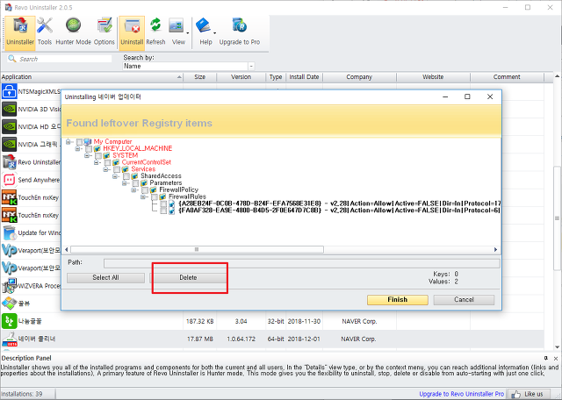Collapse the FirewallRules tree node
Image resolution: width=562 pixels, height=400 pixels.
[143, 196]
